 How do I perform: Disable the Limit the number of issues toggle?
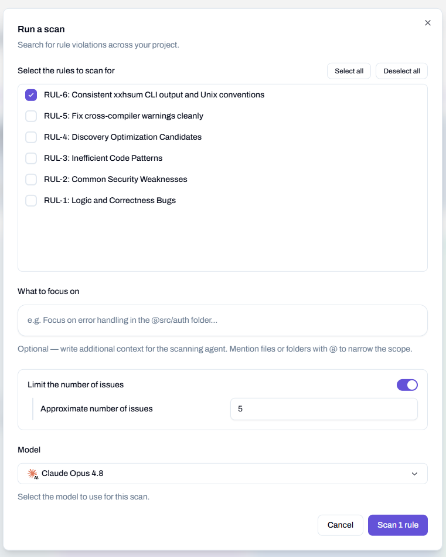tap(407, 384)
